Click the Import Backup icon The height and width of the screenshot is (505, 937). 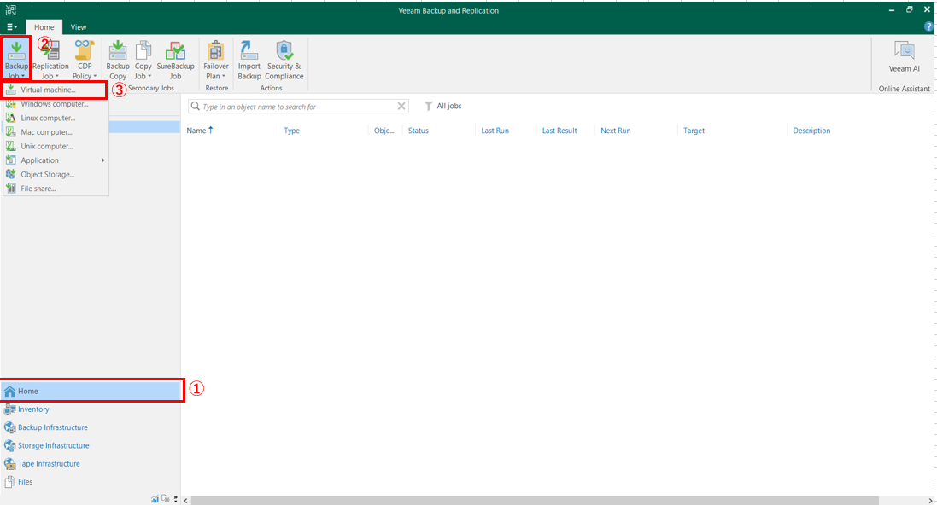(249, 60)
